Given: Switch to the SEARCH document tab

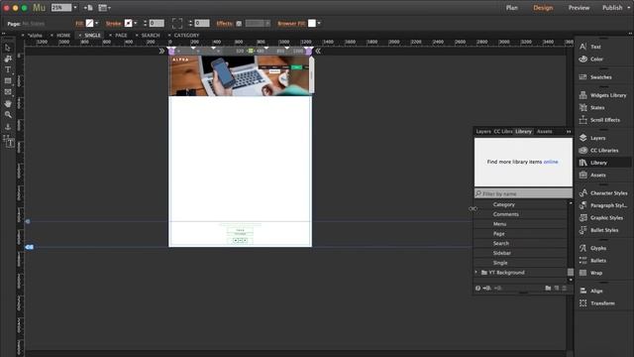Looking at the screenshot, I should [151, 36].
